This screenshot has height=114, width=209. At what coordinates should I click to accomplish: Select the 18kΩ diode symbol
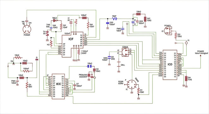55,21
